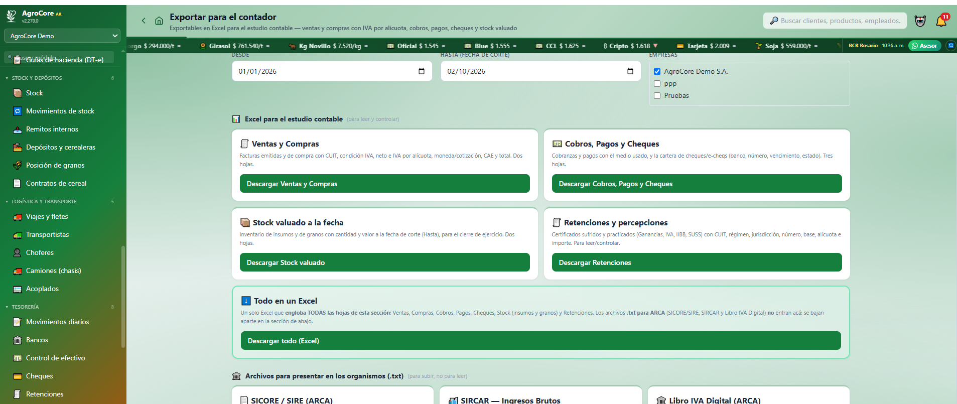This screenshot has height=404, width=957.
Task: Click the Depósitos y cerealeras icon
Action: tap(18, 147)
